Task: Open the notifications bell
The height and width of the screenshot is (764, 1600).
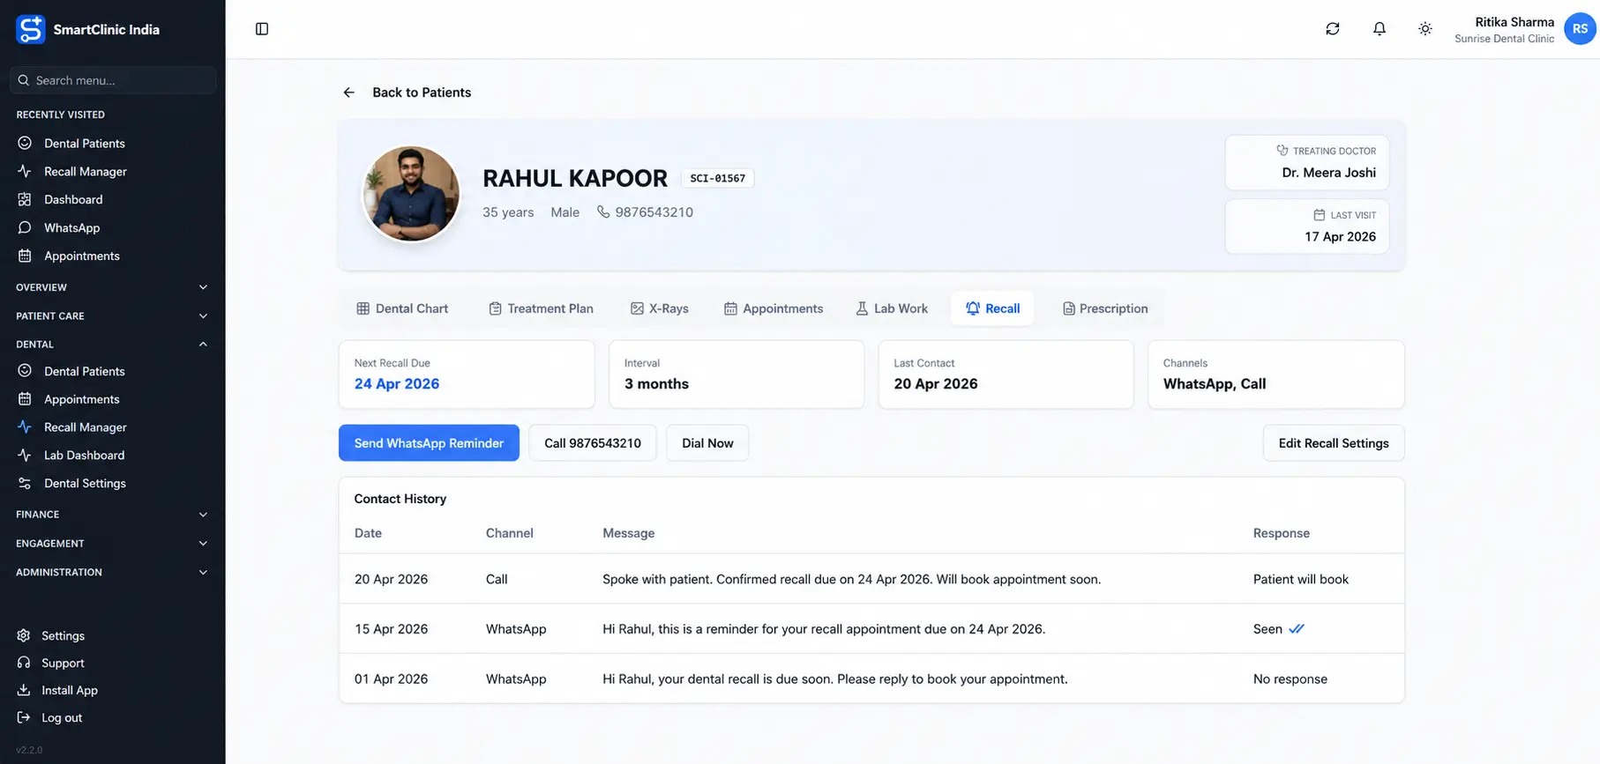Action: point(1379,29)
